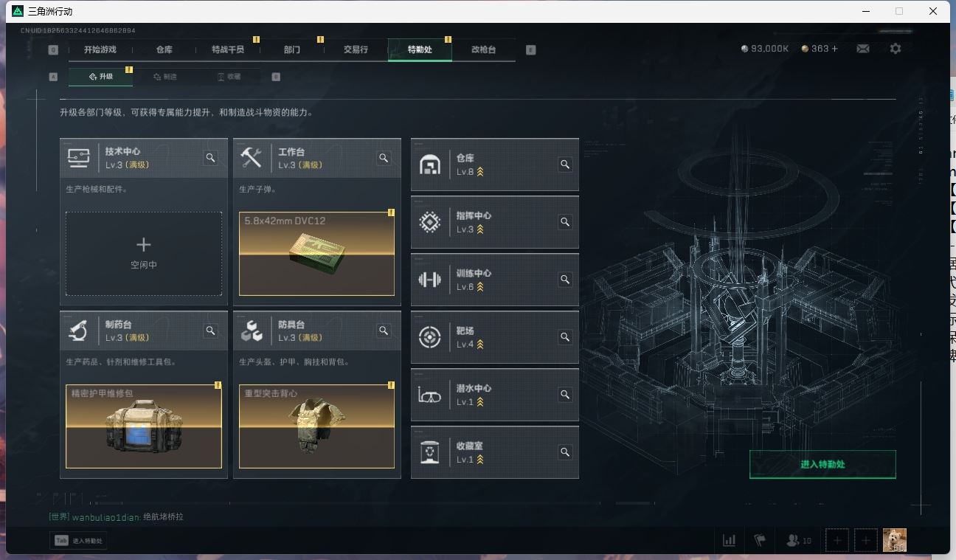Select the 制造 sub-tab
Image resolution: width=956 pixels, height=560 pixels.
(165, 77)
